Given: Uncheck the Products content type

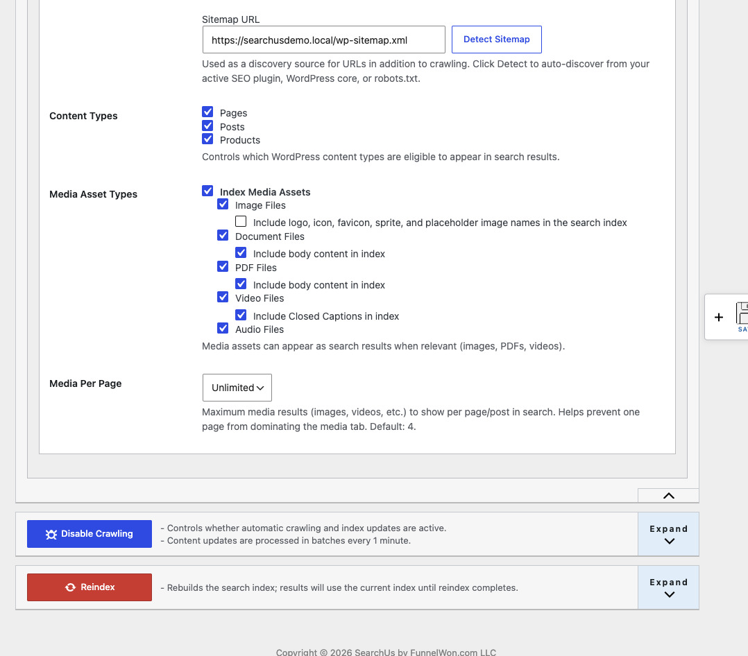Looking at the screenshot, I should point(207,139).
